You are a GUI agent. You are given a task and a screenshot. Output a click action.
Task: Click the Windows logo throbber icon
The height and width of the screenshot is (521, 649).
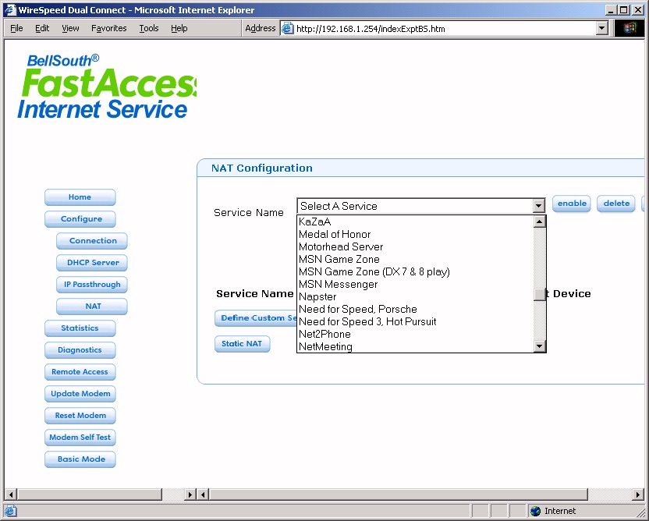coord(629,28)
